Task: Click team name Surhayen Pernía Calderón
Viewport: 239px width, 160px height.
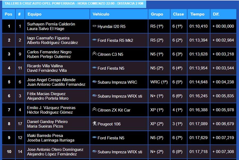Action: pos(51,24)
